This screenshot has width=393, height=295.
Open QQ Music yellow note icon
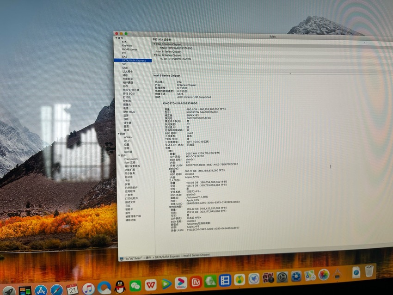click(239, 279)
